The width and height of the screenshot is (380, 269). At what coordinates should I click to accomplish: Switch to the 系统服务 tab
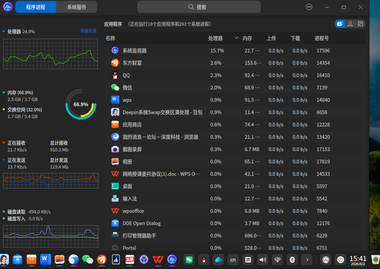tap(76, 7)
